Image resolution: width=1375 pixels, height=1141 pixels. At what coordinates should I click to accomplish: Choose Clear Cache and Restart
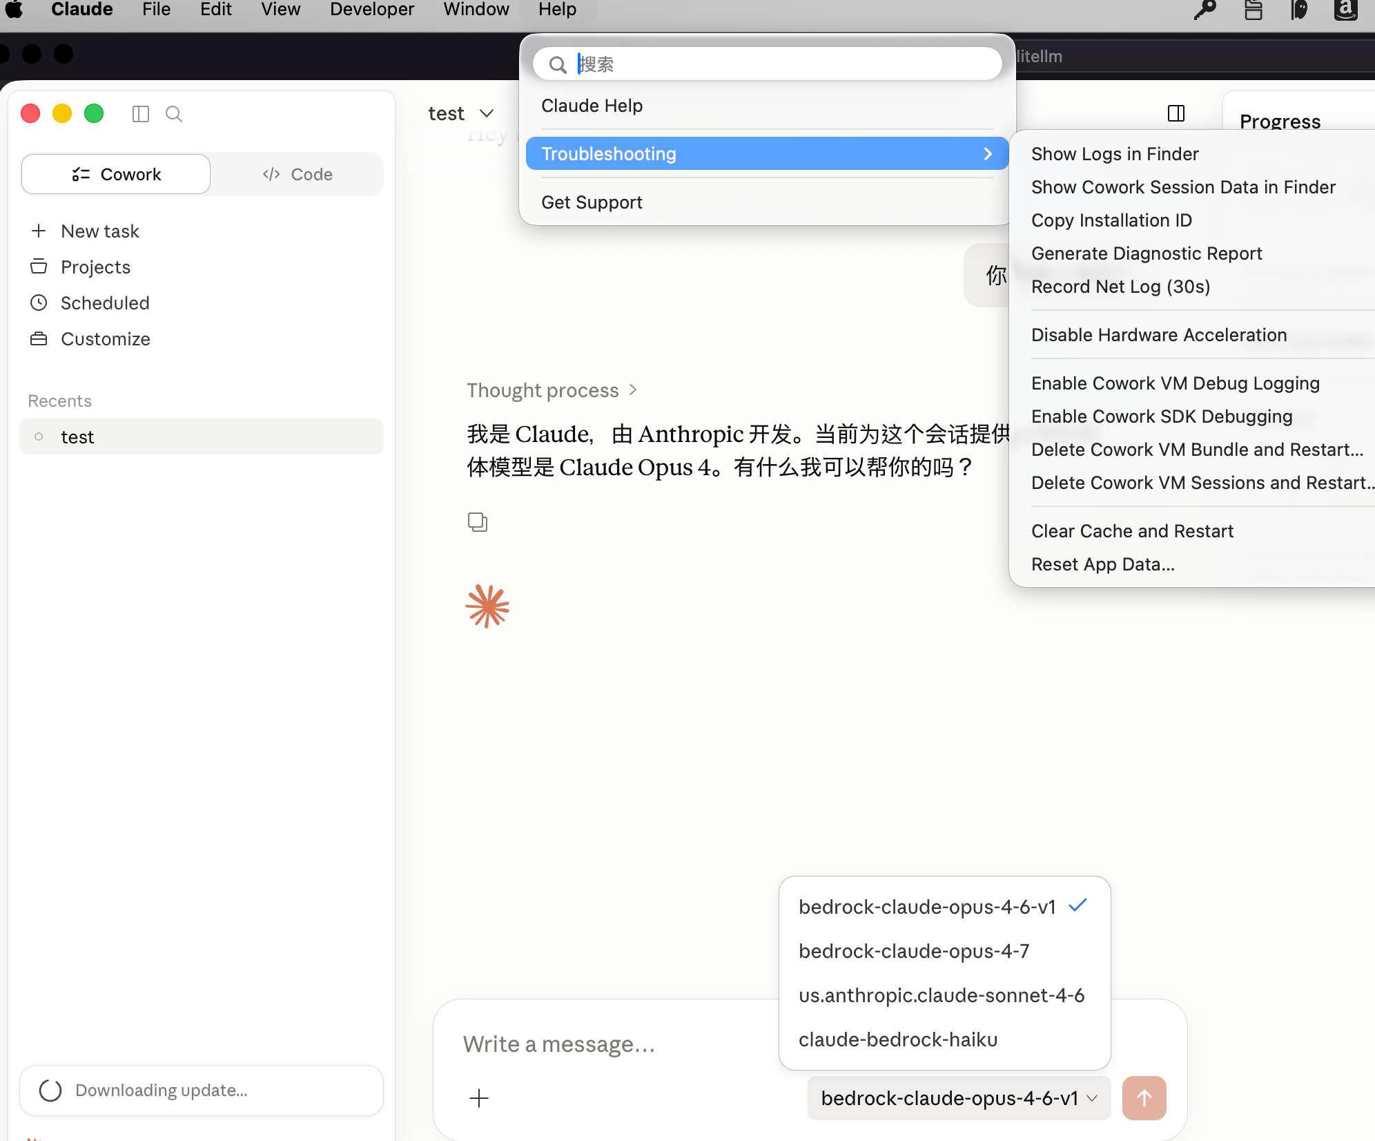[1132, 531]
